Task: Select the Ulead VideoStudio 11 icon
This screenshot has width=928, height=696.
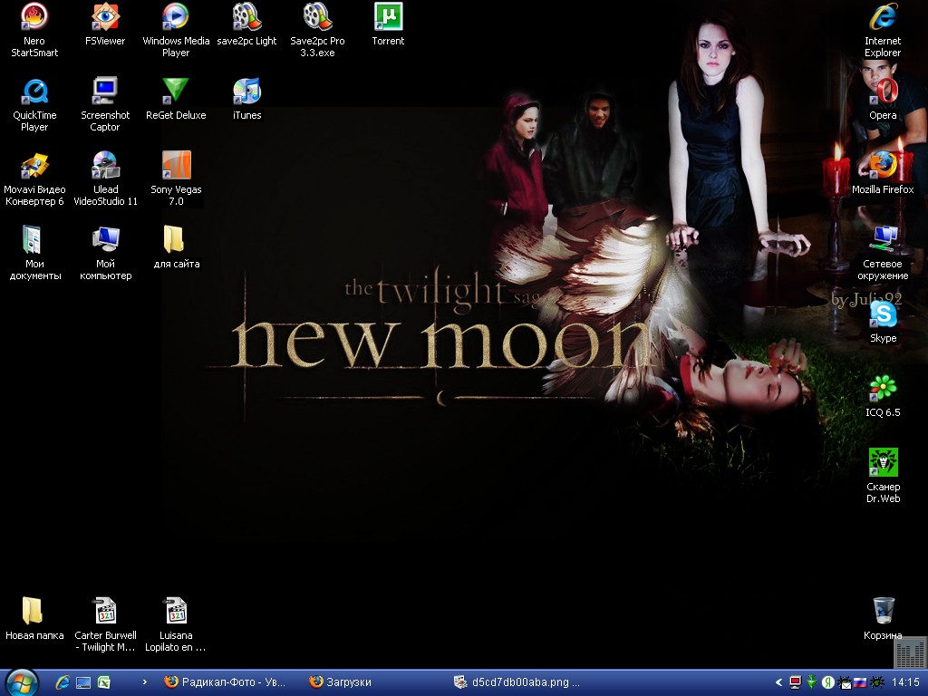Action: [105, 179]
